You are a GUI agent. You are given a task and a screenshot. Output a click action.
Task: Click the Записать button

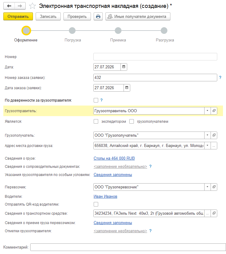pos(48,17)
